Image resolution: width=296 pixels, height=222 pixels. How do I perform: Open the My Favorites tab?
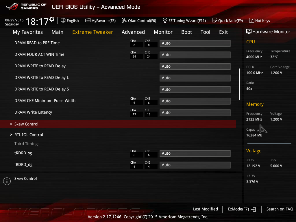tap(28, 32)
